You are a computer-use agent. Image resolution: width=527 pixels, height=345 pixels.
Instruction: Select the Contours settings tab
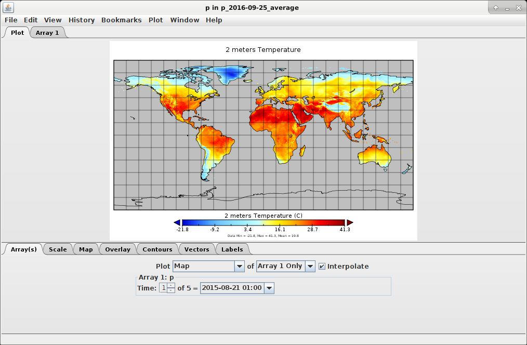[x=157, y=249]
